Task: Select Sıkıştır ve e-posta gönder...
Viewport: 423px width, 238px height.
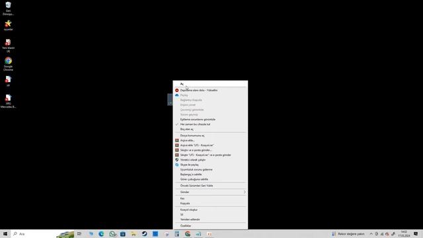Action: (x=210, y=150)
